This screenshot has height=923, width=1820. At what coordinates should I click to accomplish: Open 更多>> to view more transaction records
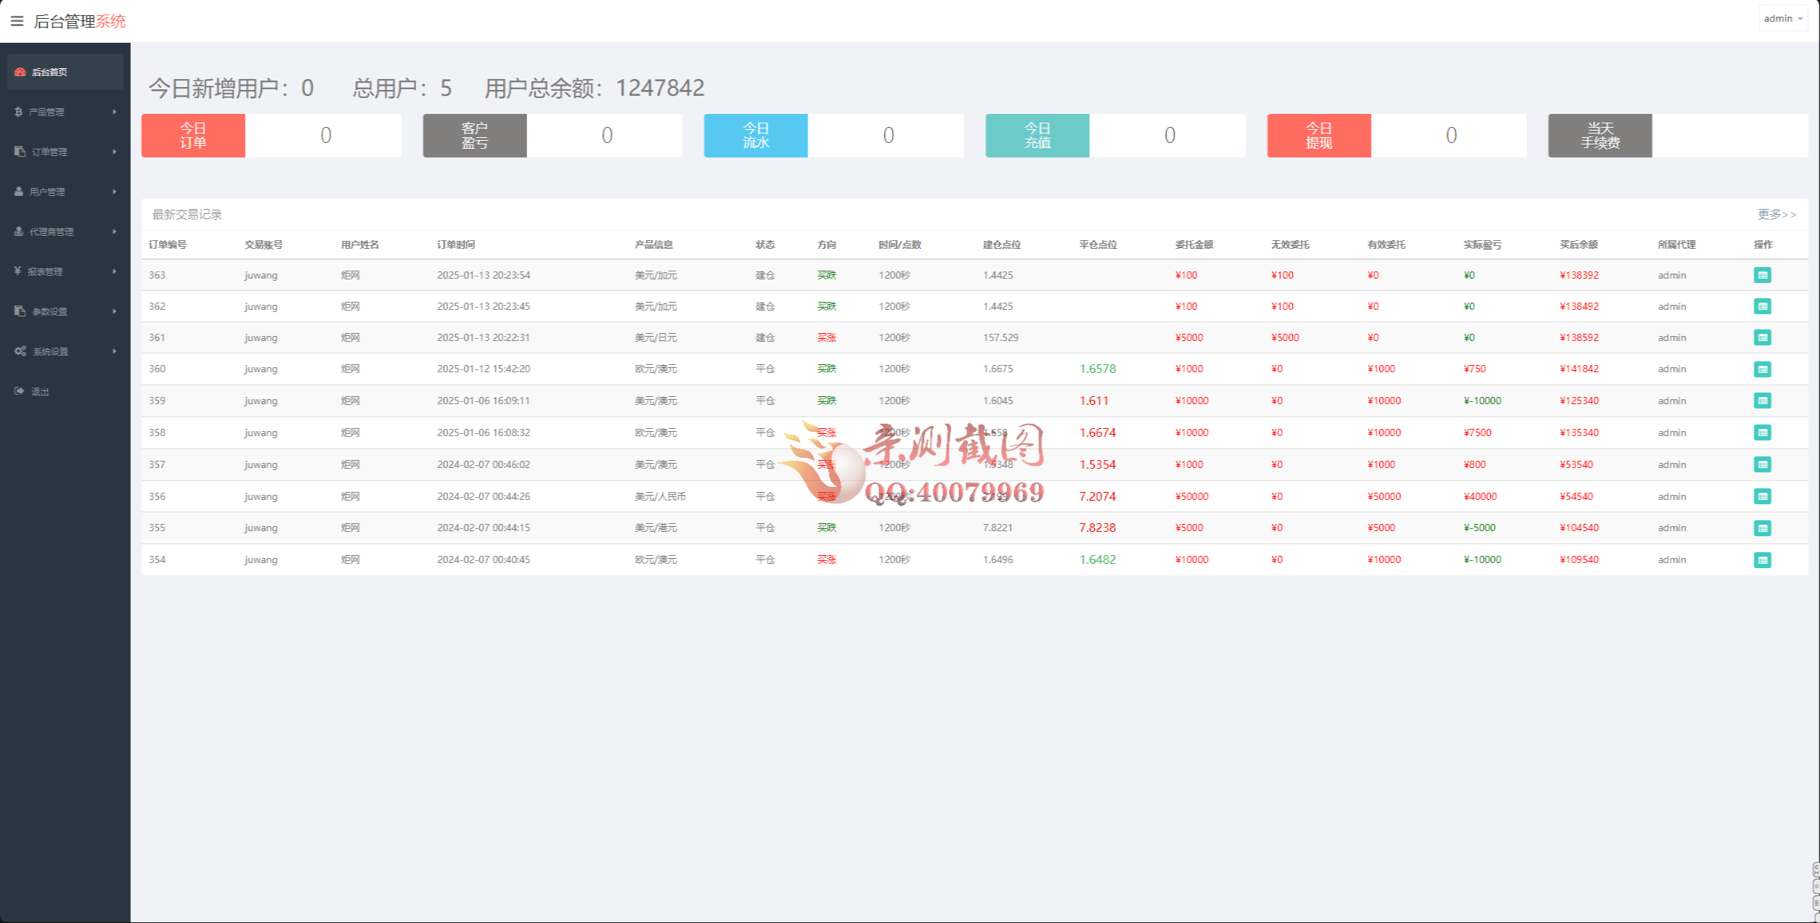tap(1774, 214)
